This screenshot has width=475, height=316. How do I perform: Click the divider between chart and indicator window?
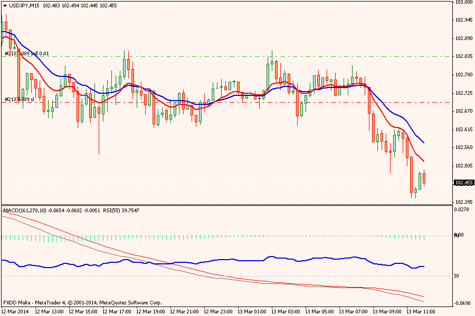(227, 205)
